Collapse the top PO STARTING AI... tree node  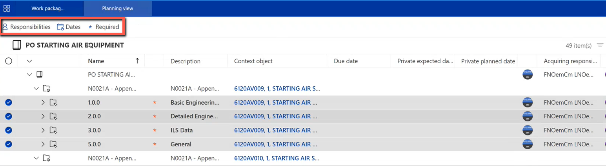click(x=29, y=74)
